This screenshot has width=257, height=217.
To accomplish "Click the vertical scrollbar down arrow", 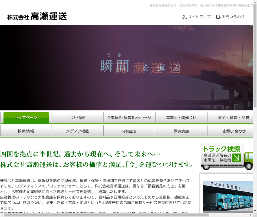I will click(x=255, y=210).
